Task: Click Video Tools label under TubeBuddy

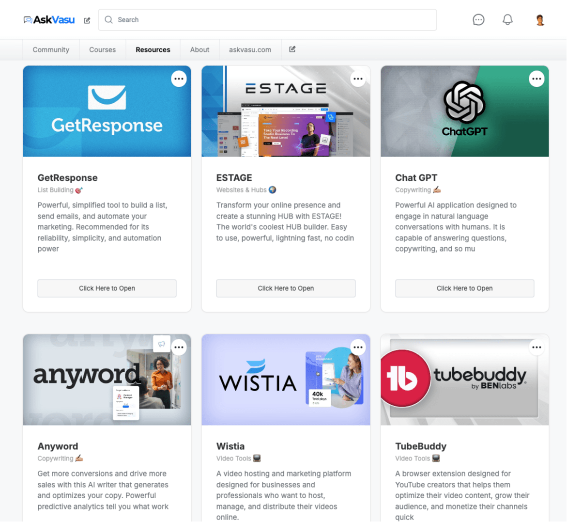Action: [x=417, y=459]
